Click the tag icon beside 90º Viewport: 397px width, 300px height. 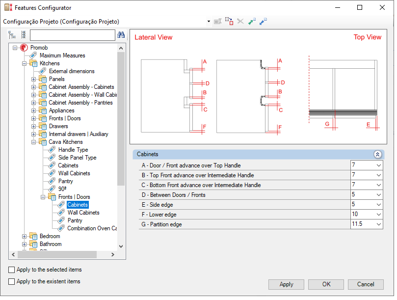pyautogui.click(x=52, y=189)
